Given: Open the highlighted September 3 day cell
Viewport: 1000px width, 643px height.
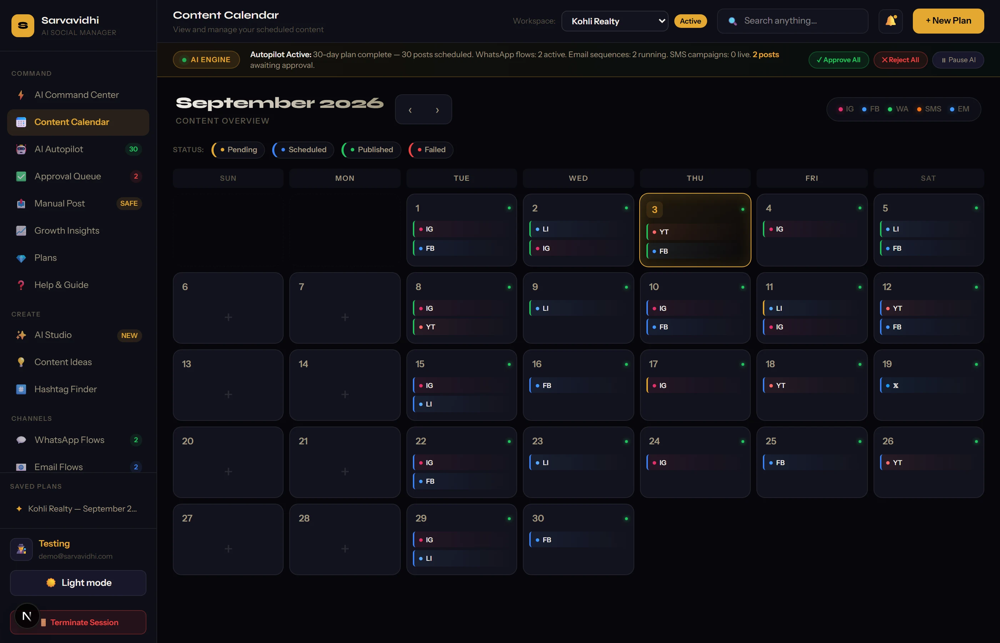Looking at the screenshot, I should click(x=695, y=230).
